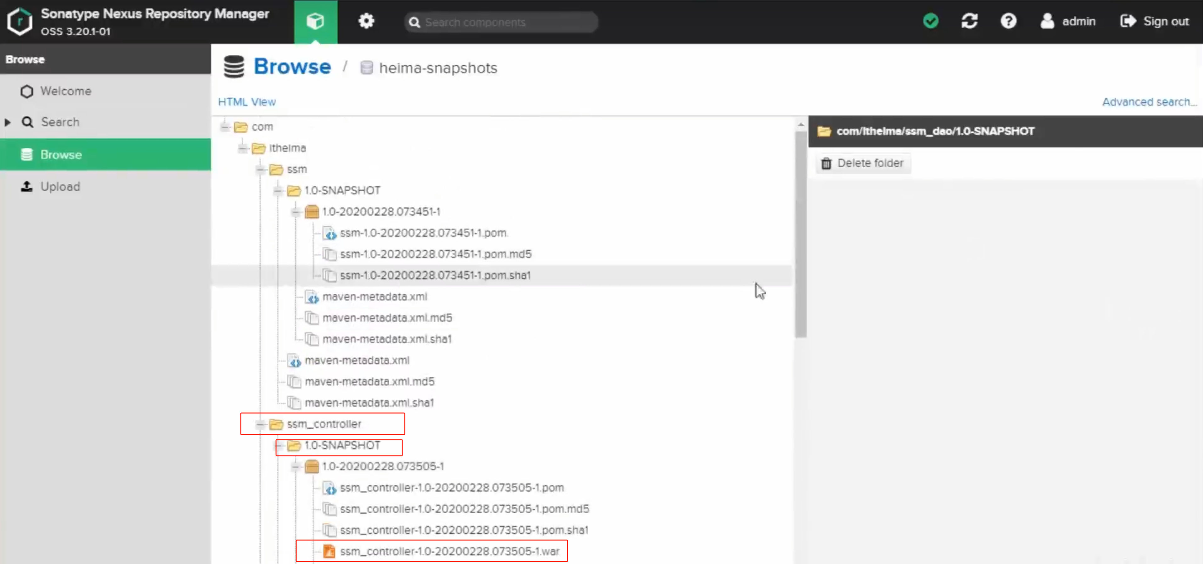Viewport: 1203px width, 564px height.
Task: Click the 1.0-20200228.073451-1 component box icon
Action: point(312,211)
